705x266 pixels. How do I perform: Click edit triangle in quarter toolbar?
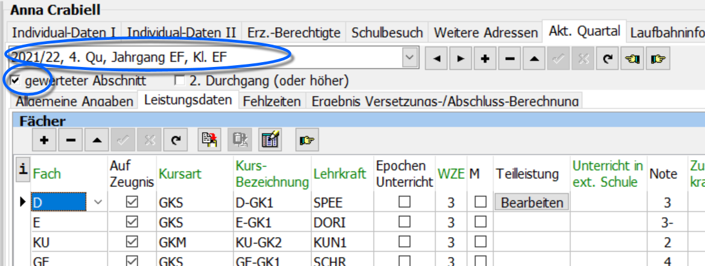(x=534, y=59)
